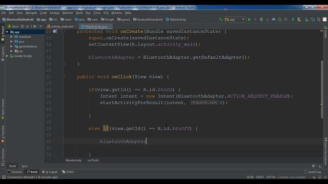Click the tool windows quick-access icon bottom left
Viewport: 328px width, 184px height.
[4, 177]
